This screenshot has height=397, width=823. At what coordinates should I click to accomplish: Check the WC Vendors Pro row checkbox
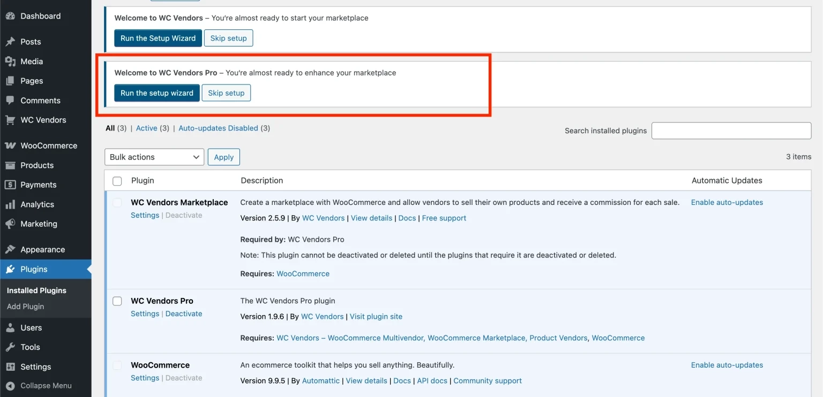[117, 301]
